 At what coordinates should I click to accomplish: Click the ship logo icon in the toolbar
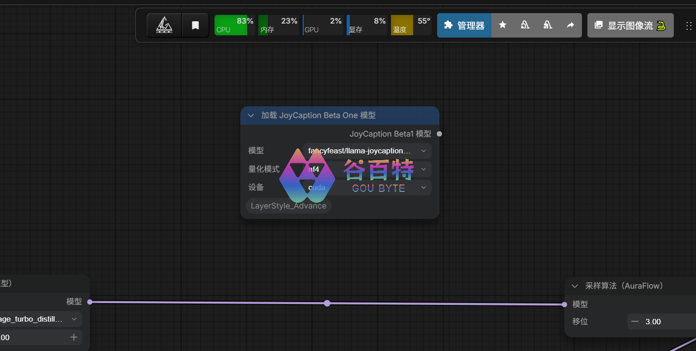(164, 25)
